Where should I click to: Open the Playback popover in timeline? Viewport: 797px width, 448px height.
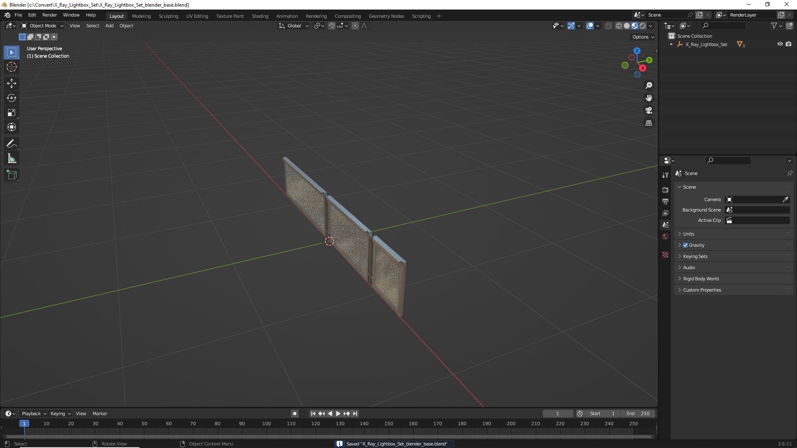34,414
